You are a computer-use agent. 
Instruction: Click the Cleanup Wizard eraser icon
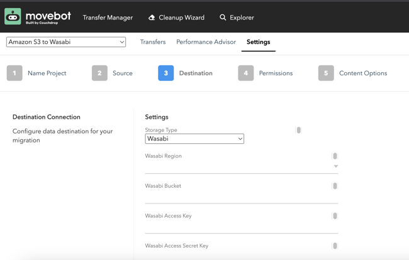[152, 18]
